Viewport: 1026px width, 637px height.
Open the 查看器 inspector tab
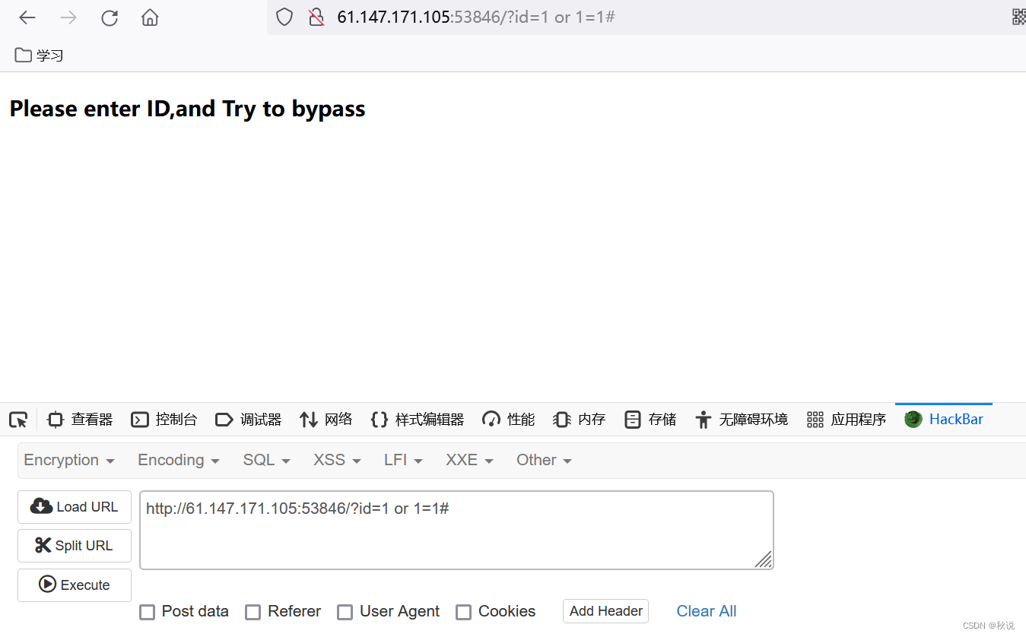coord(80,419)
